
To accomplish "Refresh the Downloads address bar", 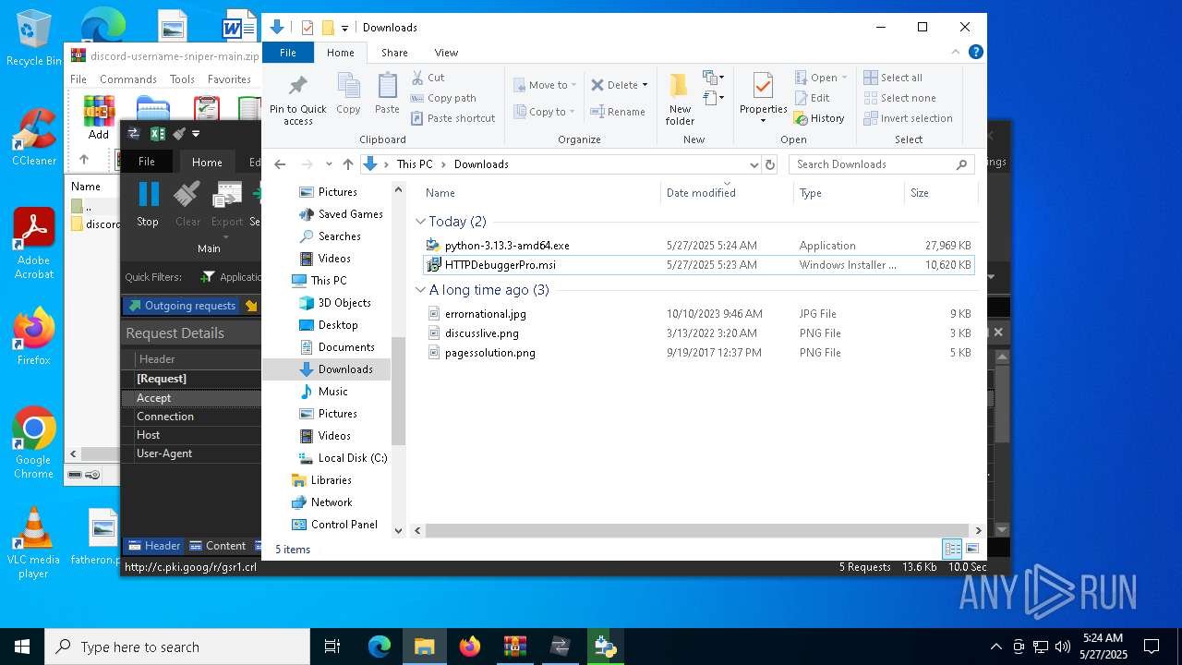I will [770, 164].
